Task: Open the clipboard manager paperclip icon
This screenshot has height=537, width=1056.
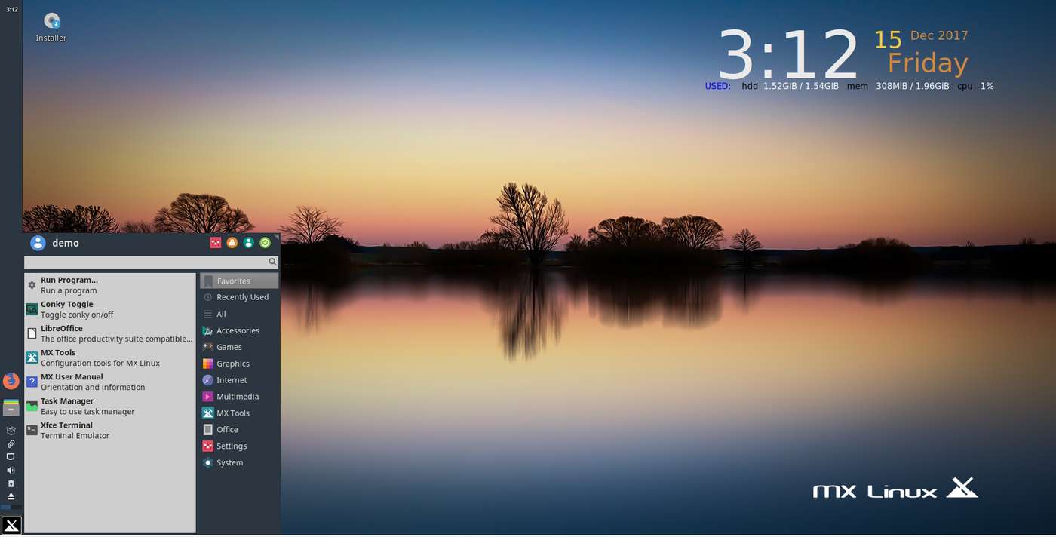Action: point(11,443)
